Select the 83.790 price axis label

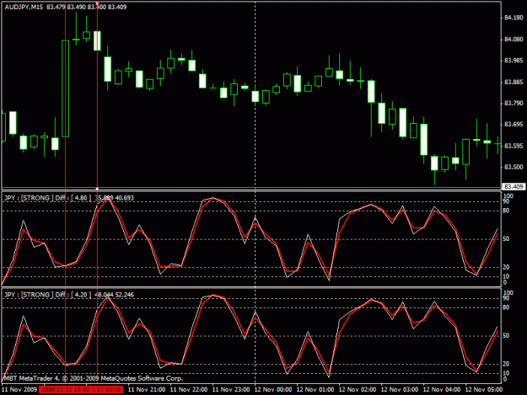pyautogui.click(x=514, y=103)
